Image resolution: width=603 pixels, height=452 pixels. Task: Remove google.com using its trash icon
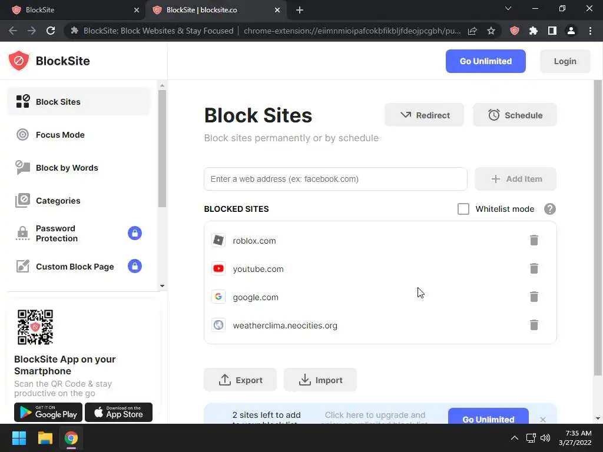[x=534, y=297]
